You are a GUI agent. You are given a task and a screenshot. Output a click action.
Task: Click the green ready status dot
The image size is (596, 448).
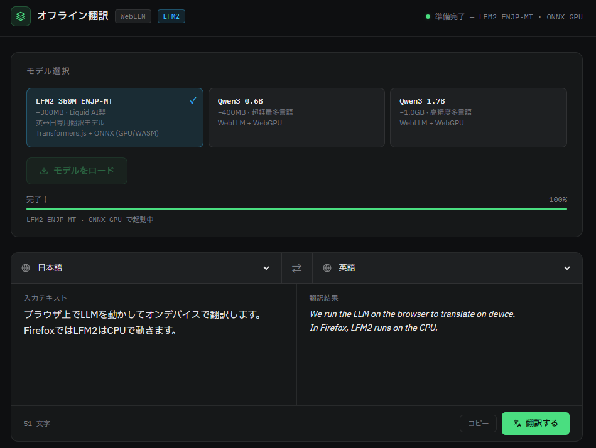428,17
